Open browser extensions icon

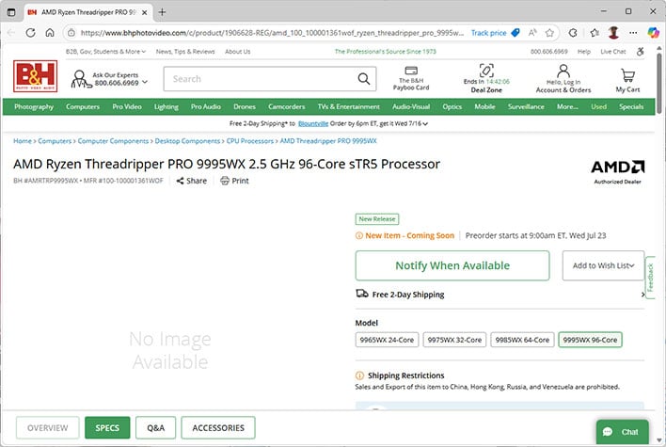(573, 33)
